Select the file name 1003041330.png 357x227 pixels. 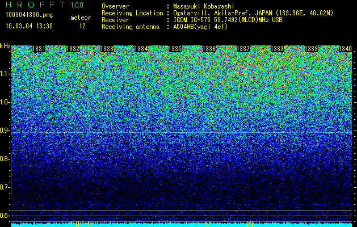click(x=29, y=15)
